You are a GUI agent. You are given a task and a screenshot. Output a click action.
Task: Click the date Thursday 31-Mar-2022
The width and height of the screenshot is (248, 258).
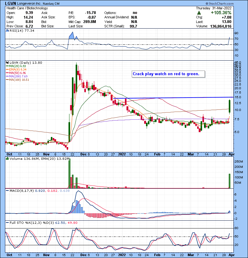(214, 8)
